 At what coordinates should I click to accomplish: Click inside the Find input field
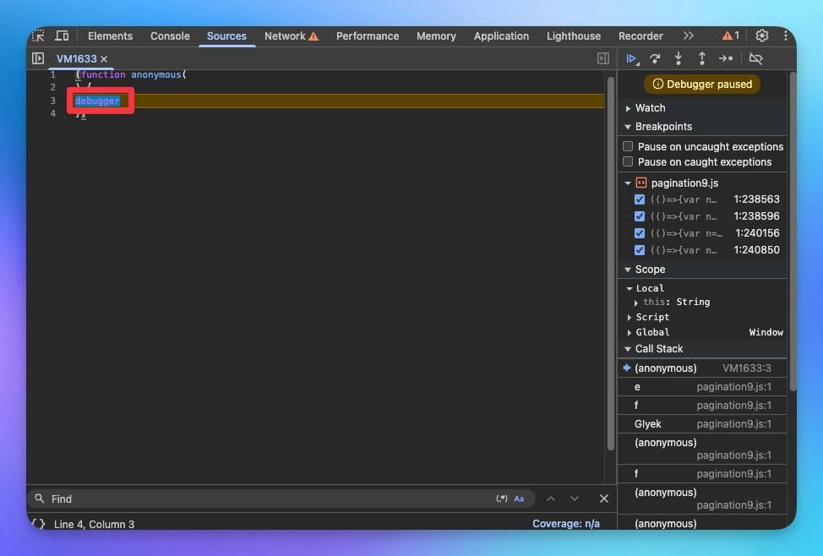pos(270,499)
